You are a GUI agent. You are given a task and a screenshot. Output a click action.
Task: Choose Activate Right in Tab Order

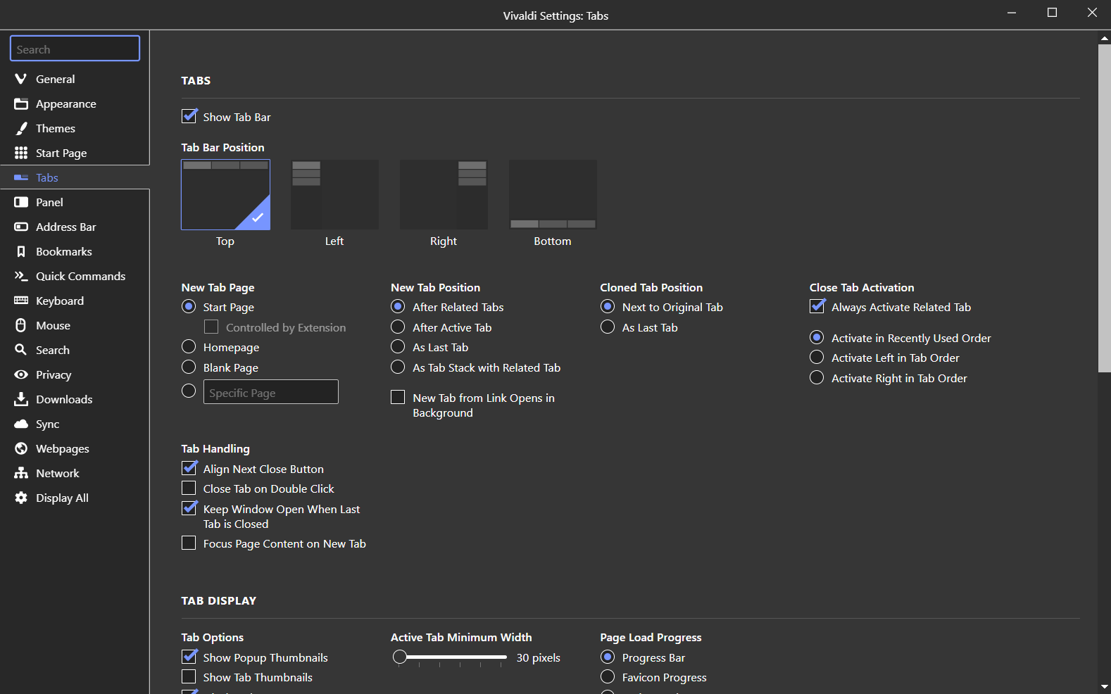point(817,377)
